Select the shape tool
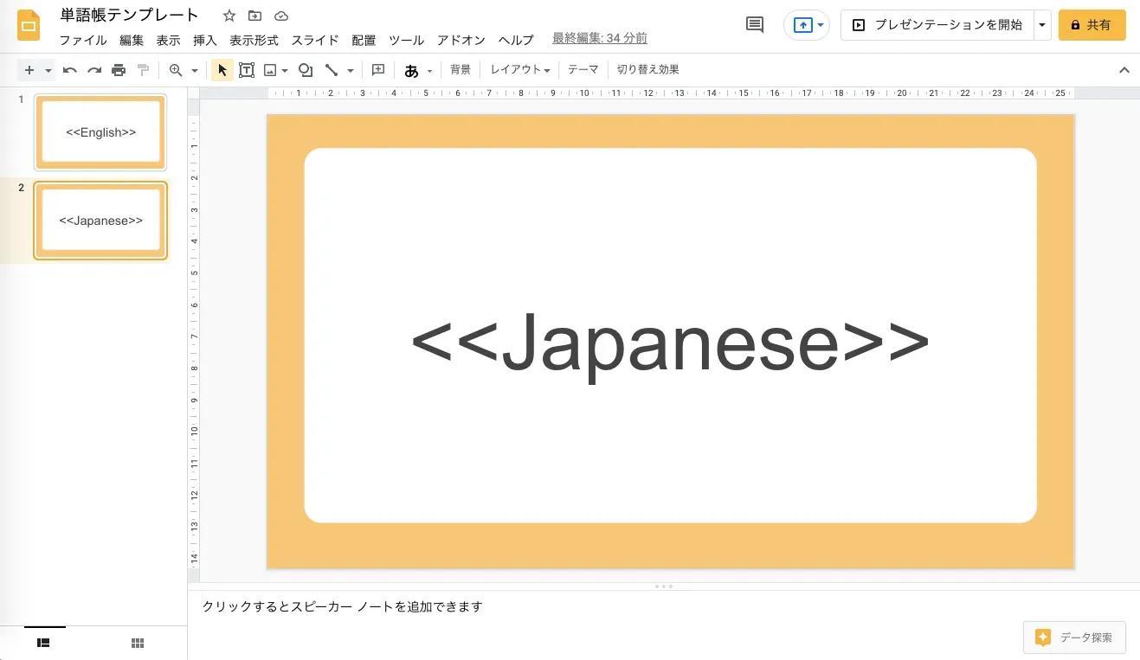The height and width of the screenshot is (660, 1140). pyautogui.click(x=305, y=70)
